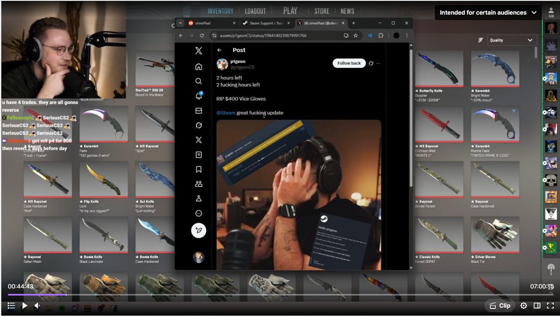Open the tweet's attached image

(x=299, y=195)
